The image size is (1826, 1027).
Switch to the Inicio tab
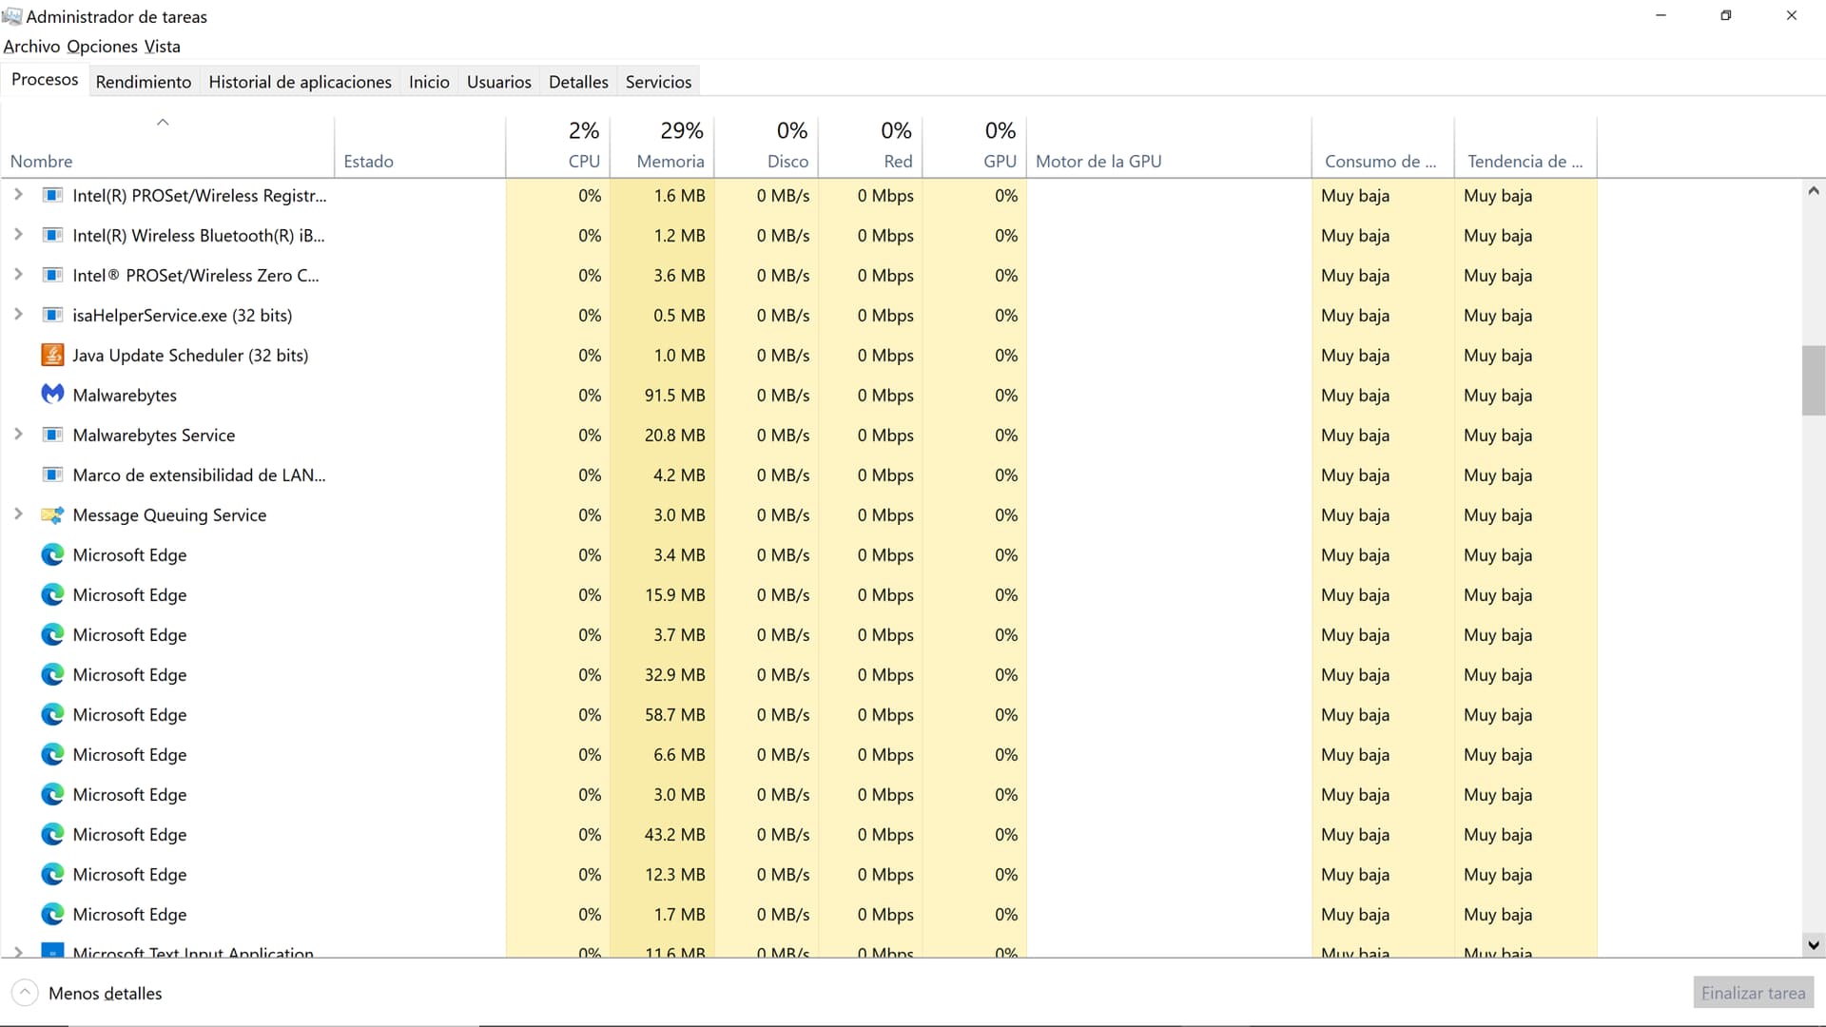429,82
